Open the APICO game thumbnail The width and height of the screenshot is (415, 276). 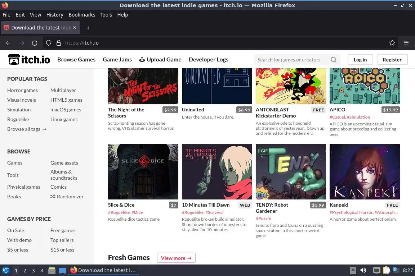coord(365,86)
